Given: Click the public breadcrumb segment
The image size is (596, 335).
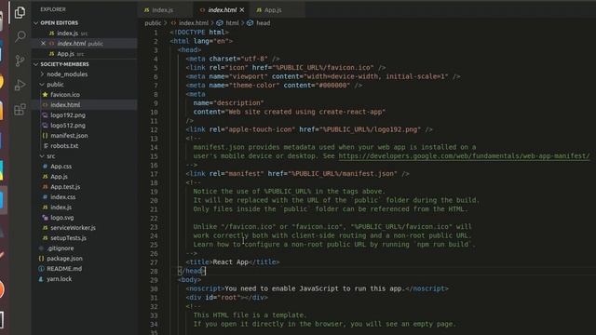Looking at the screenshot, I should coord(153,23).
